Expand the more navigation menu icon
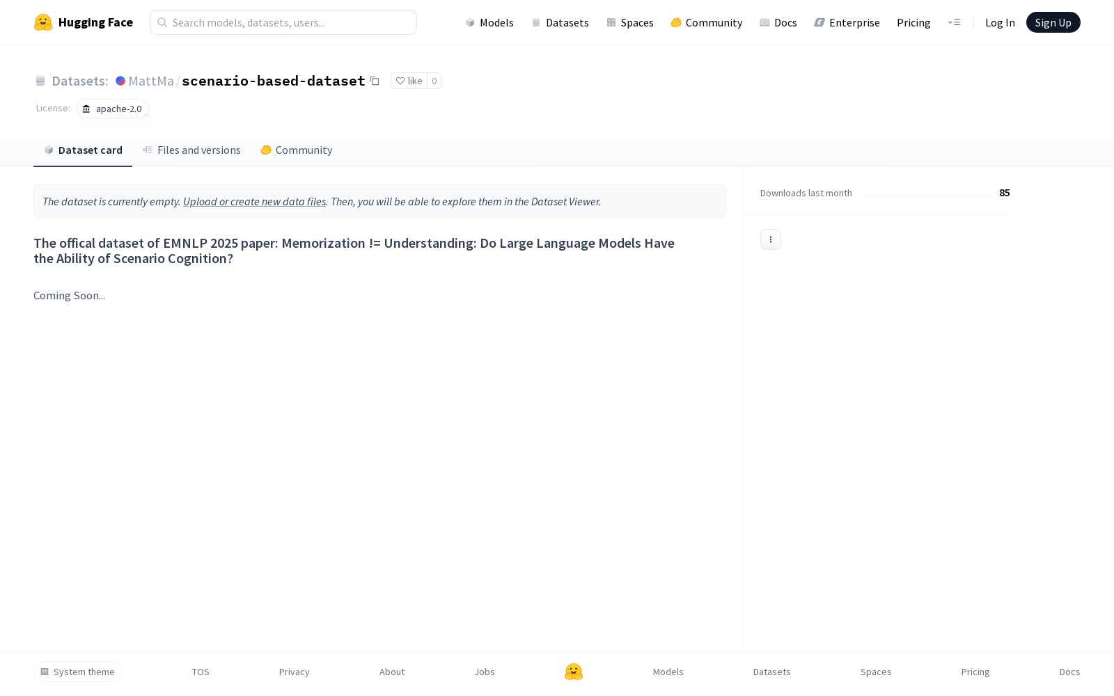The image size is (1114, 696). tap(954, 22)
